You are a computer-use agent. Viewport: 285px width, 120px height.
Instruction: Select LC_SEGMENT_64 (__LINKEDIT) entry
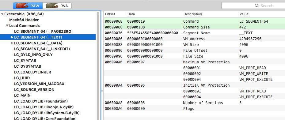click(x=42, y=49)
